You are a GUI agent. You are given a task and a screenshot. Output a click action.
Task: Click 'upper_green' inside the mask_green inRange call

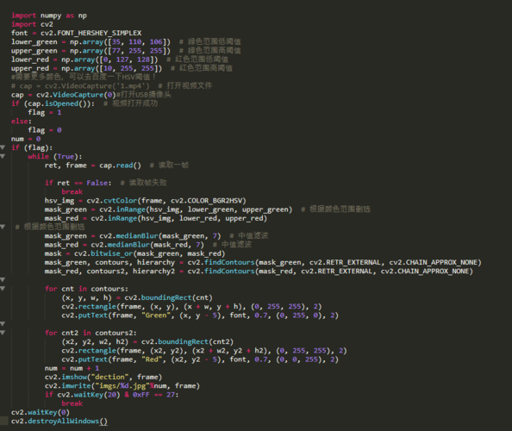click(x=265, y=209)
